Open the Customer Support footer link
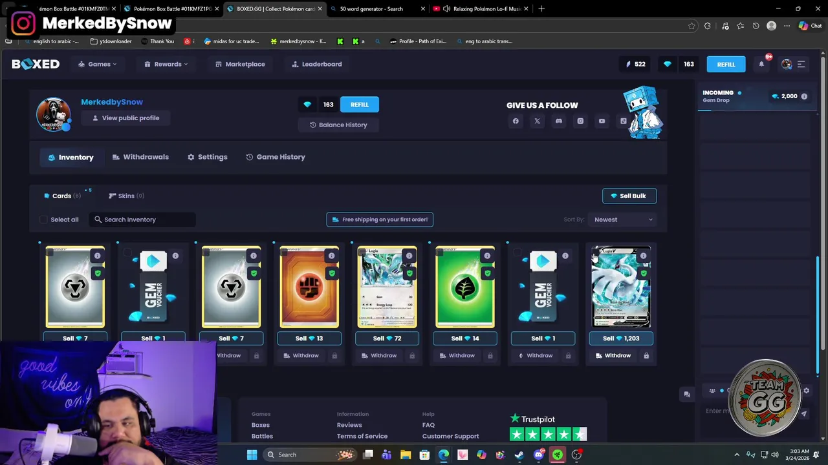828x465 pixels. [451, 436]
